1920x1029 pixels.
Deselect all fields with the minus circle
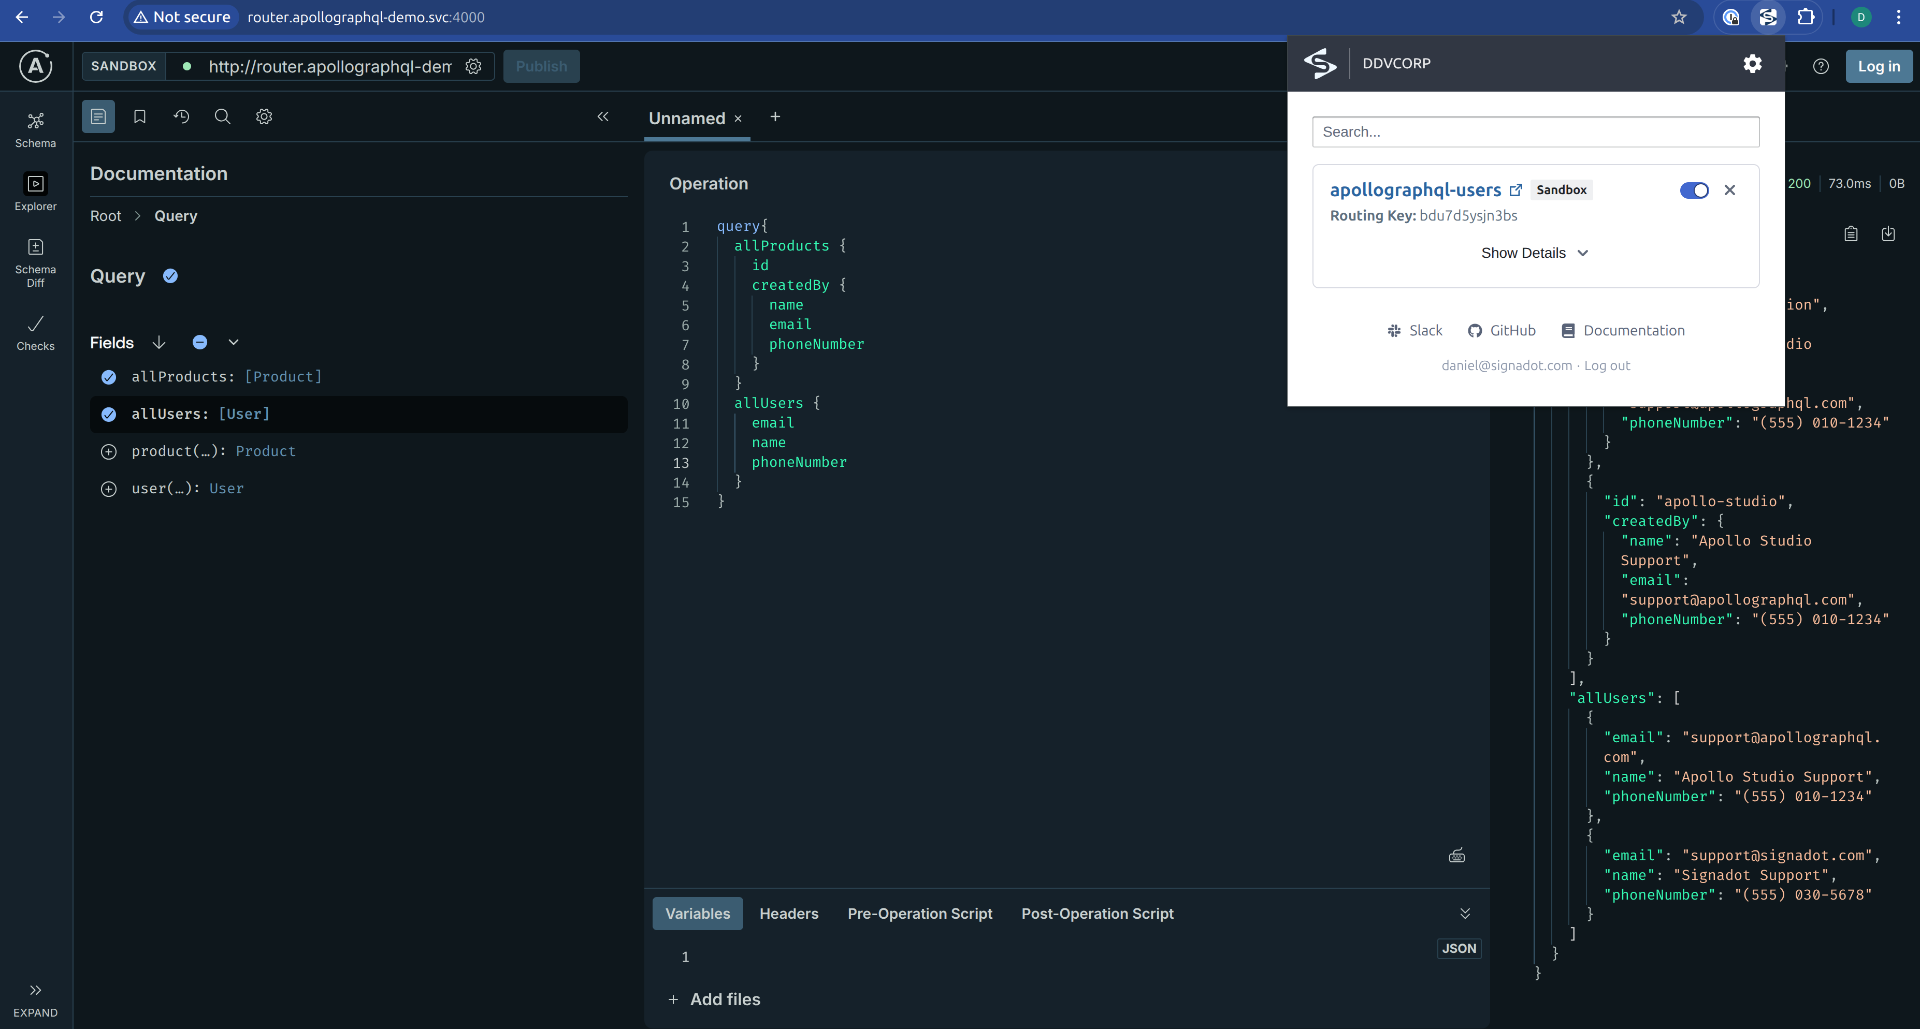point(200,343)
